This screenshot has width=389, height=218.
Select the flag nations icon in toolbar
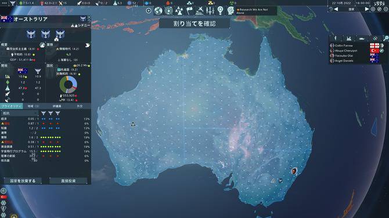[189, 11]
